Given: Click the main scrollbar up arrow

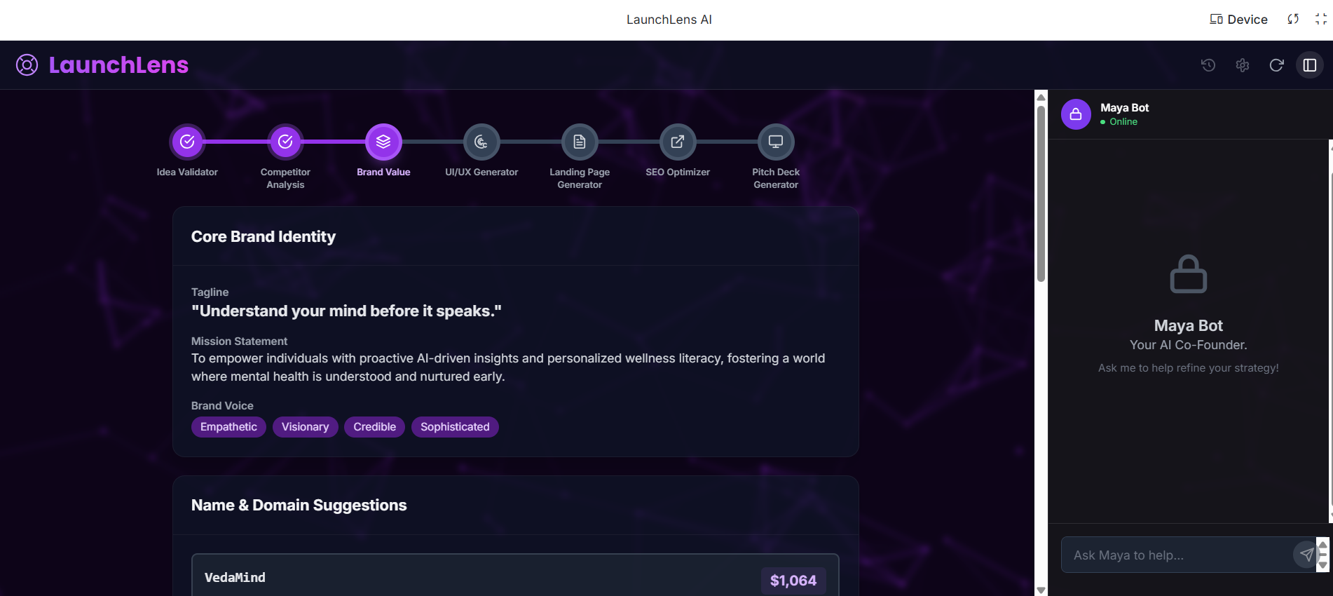Looking at the screenshot, I should tap(1041, 97).
